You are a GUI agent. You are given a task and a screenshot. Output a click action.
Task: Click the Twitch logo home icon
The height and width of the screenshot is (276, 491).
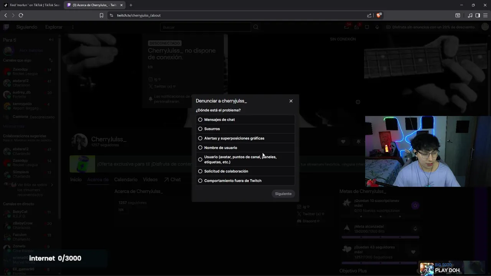pyautogui.click(x=6, y=27)
